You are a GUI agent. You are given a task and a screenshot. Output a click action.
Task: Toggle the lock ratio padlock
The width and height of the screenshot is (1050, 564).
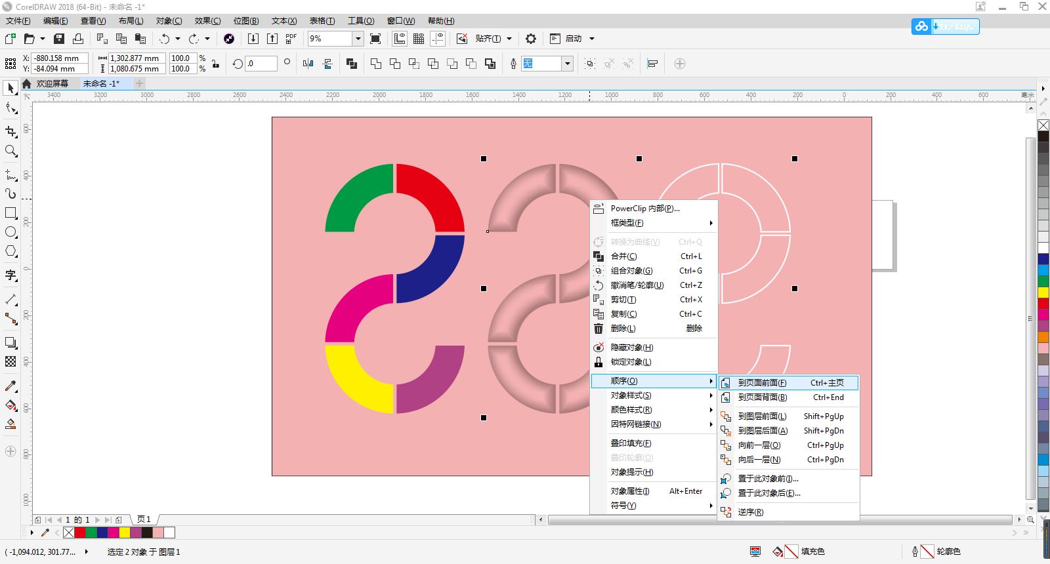215,64
